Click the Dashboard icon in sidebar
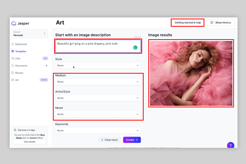Image resolution: width=246 pixels, height=164 pixels. pos(13,44)
